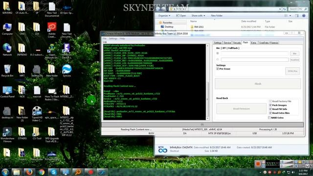The image size is (313, 176).
Task: Switch to the Security tab
Action: pos(237,43)
